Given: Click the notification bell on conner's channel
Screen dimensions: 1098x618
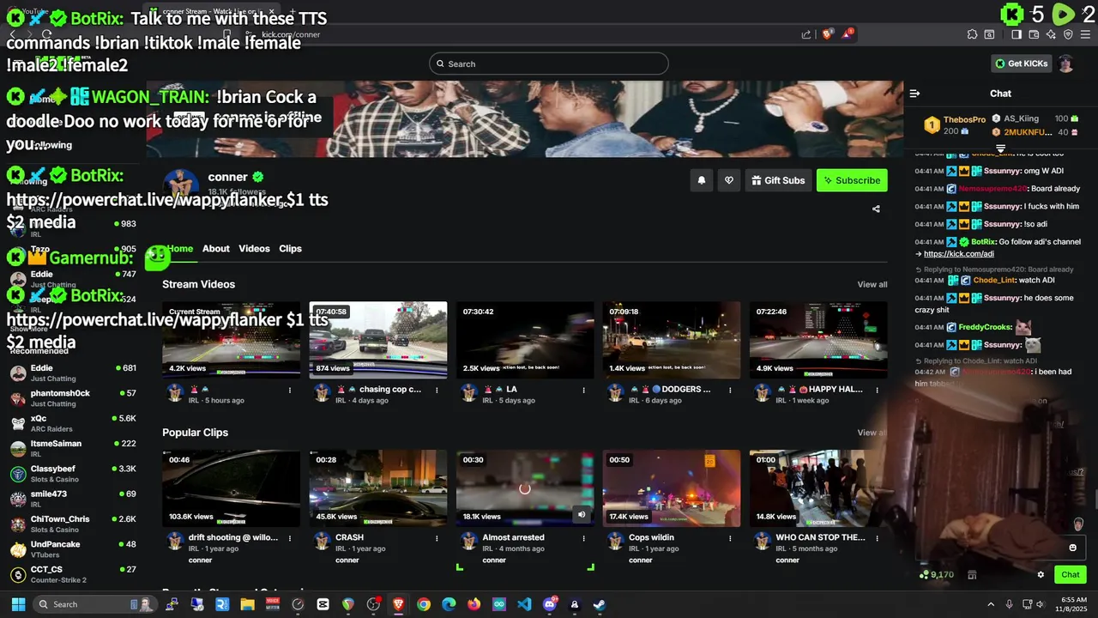Looking at the screenshot, I should (702, 180).
